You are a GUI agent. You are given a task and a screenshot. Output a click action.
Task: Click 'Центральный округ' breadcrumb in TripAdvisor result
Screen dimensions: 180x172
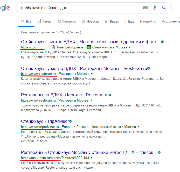pyautogui.click(x=106, y=127)
